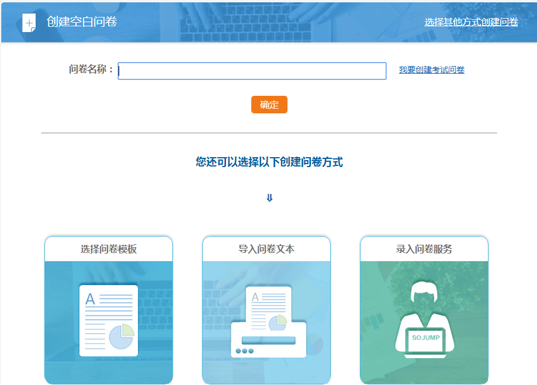The width and height of the screenshot is (537, 385).
Task: Click the blue down arrow icon below the heading
Action: [x=268, y=197]
